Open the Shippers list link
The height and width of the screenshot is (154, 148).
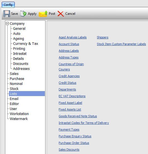tap(103, 37)
